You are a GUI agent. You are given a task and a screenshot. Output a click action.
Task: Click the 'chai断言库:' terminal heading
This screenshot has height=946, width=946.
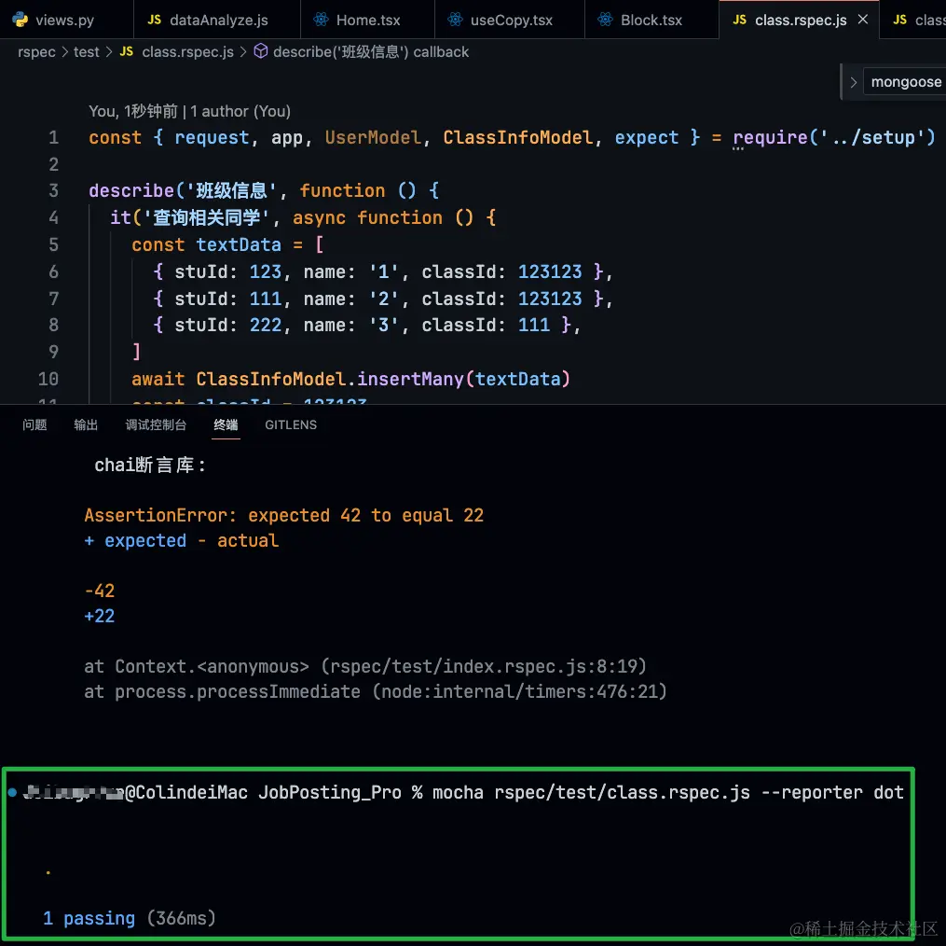[x=150, y=465]
